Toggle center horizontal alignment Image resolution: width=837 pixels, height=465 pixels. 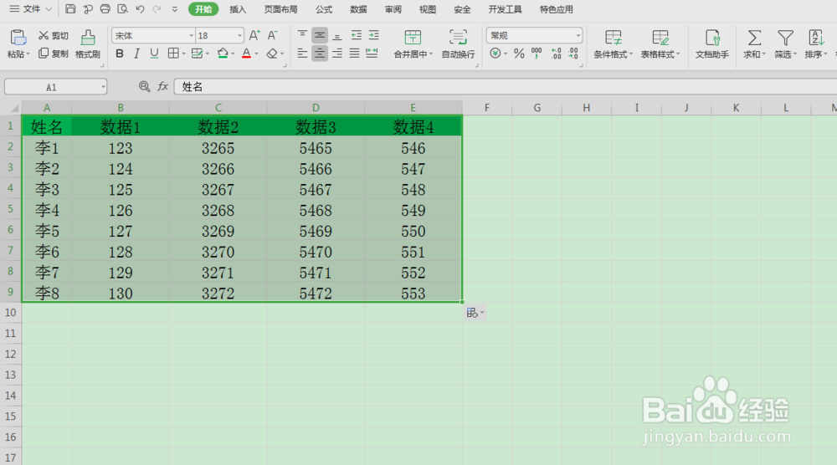[320, 54]
